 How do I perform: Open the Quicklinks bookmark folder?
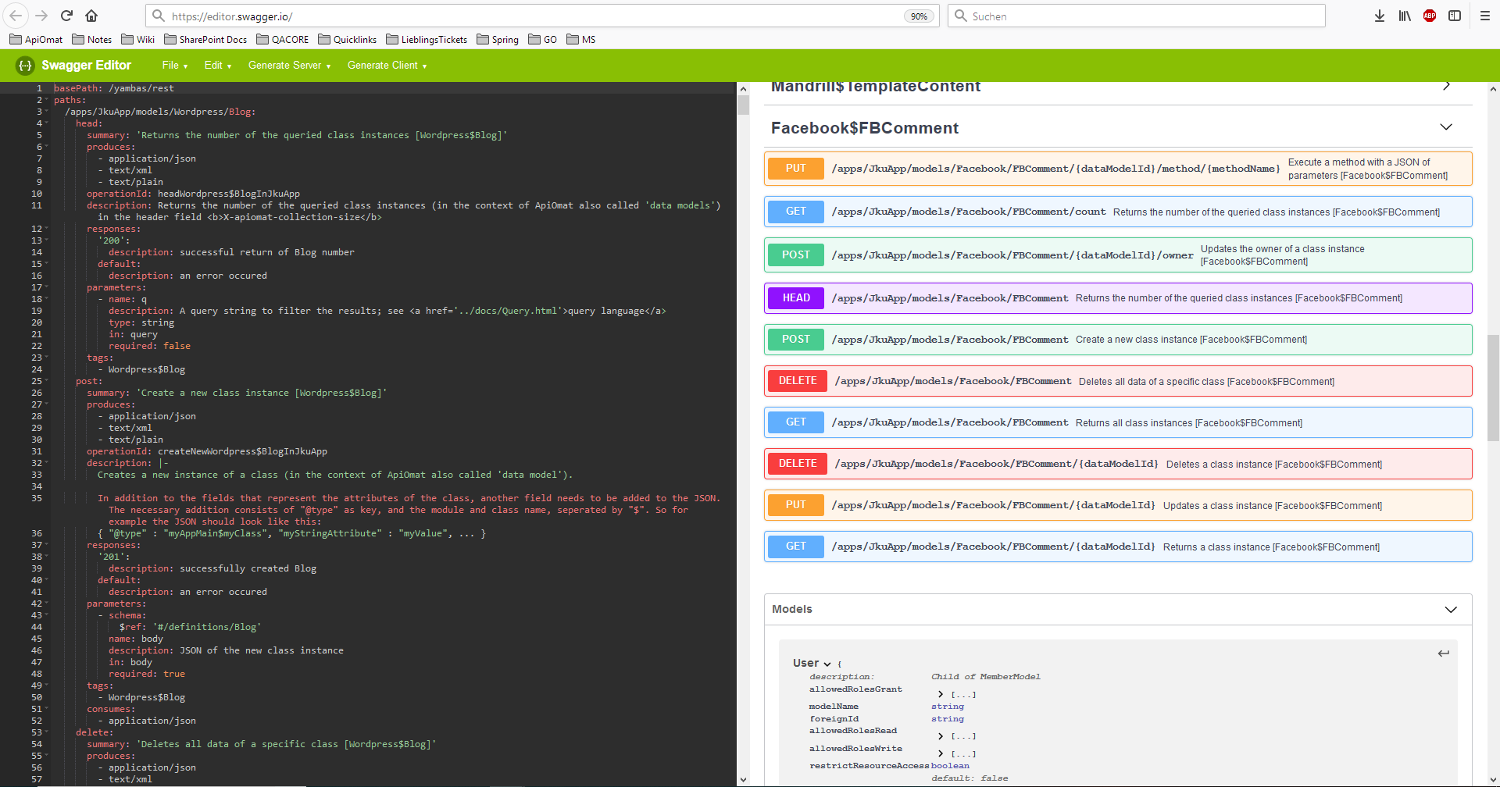(348, 40)
